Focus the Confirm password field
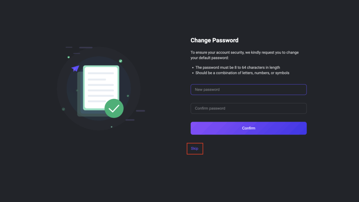The height and width of the screenshot is (202, 359). pyautogui.click(x=249, y=108)
